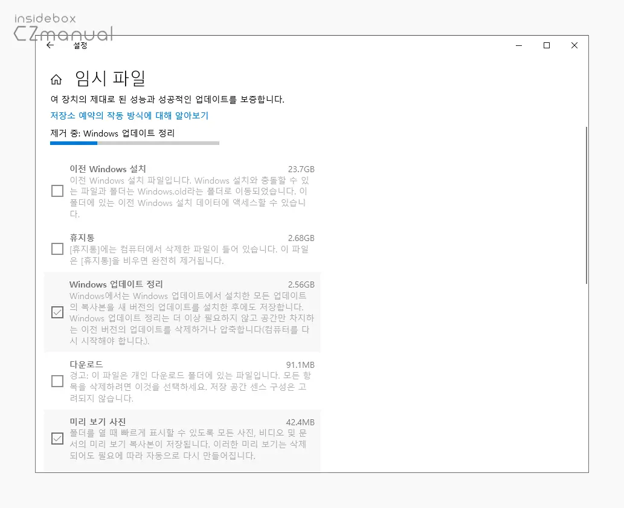Viewport: 624px width, 508px height.
Task: Click the vertical scrollbar of the settings window
Action: 586,205
